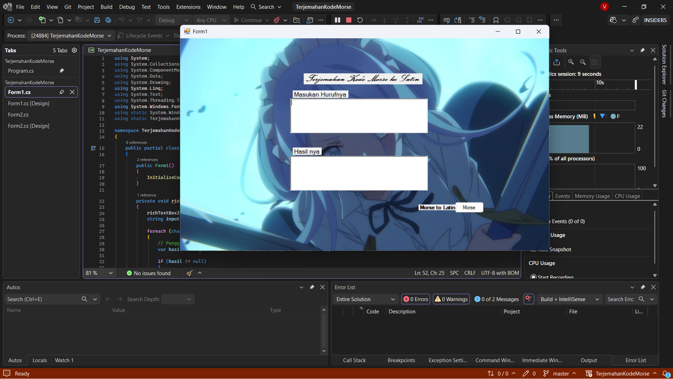Click the Visual Studio Search button

pos(266,7)
